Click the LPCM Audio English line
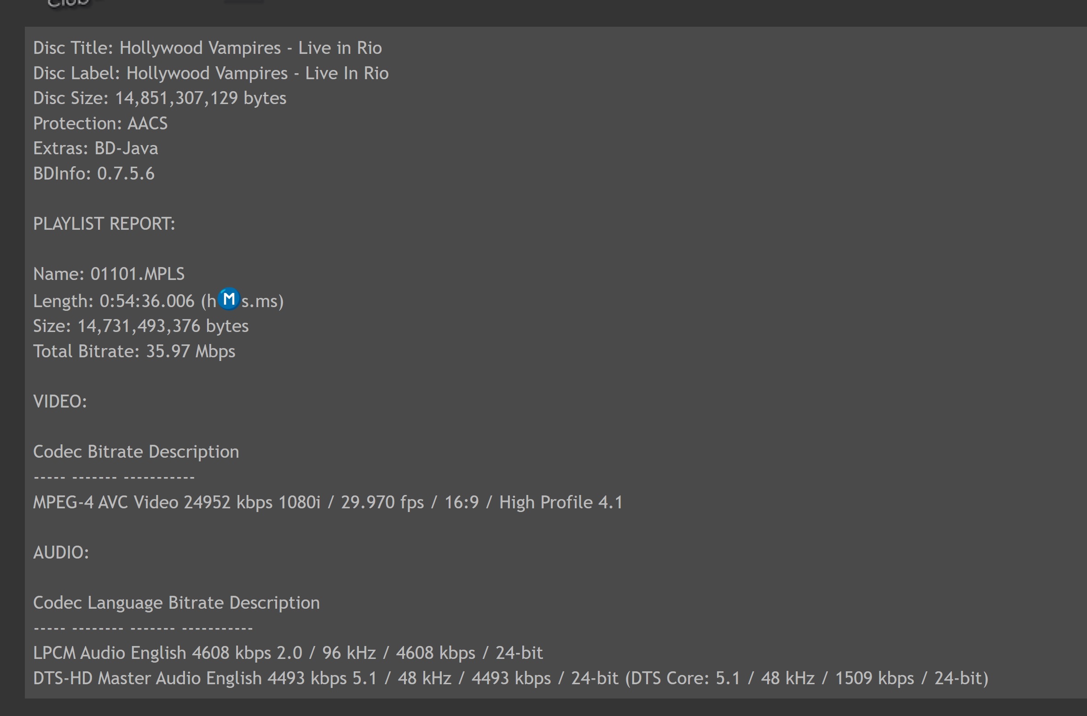 [288, 653]
